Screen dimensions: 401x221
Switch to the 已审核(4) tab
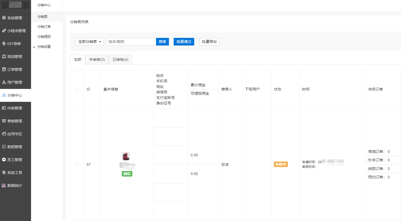(120, 60)
